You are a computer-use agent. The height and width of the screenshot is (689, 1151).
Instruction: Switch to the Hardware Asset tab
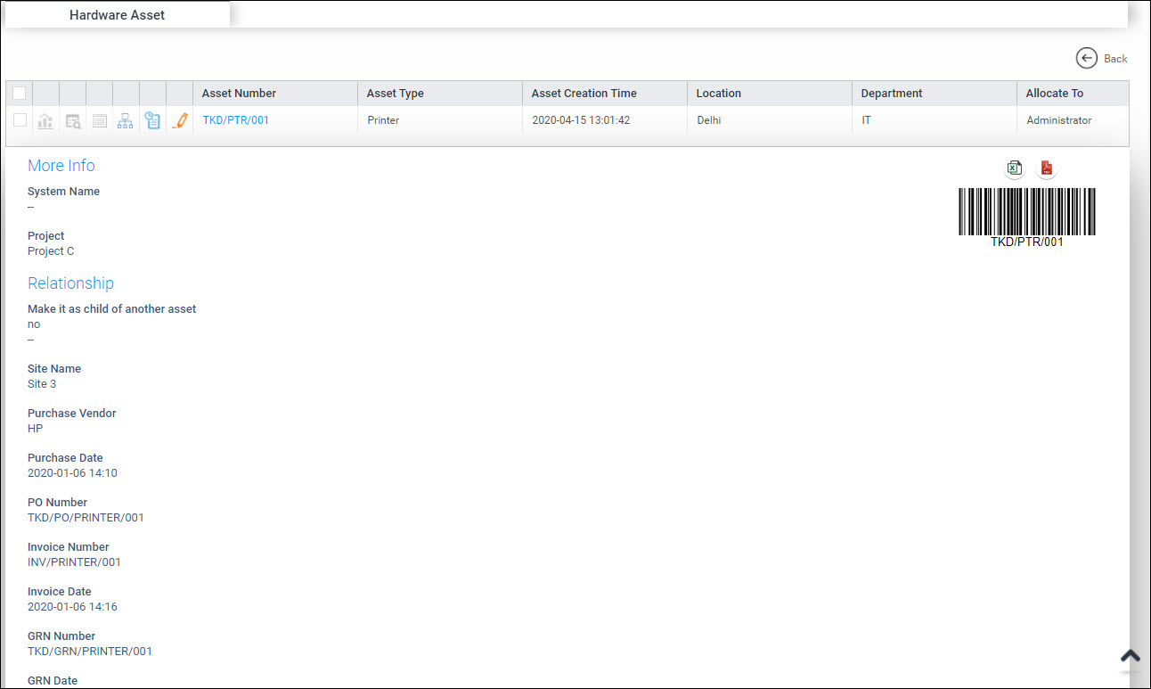tap(117, 15)
